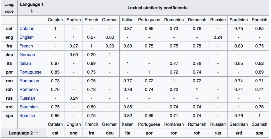Open the Romanian language link
Screen dimensions: 271x139
(x=29, y=81)
